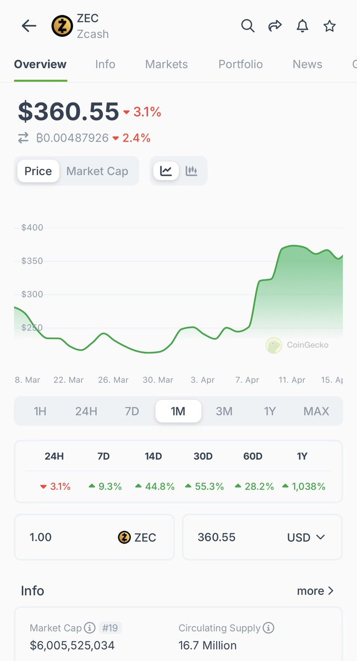Tap the Market Cap info icon
Image resolution: width=357 pixels, height=661 pixels.
pos(90,628)
